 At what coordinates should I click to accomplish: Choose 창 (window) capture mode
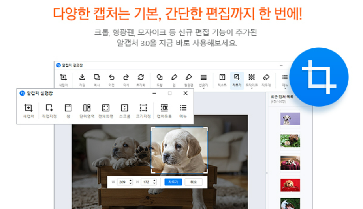point(68,111)
